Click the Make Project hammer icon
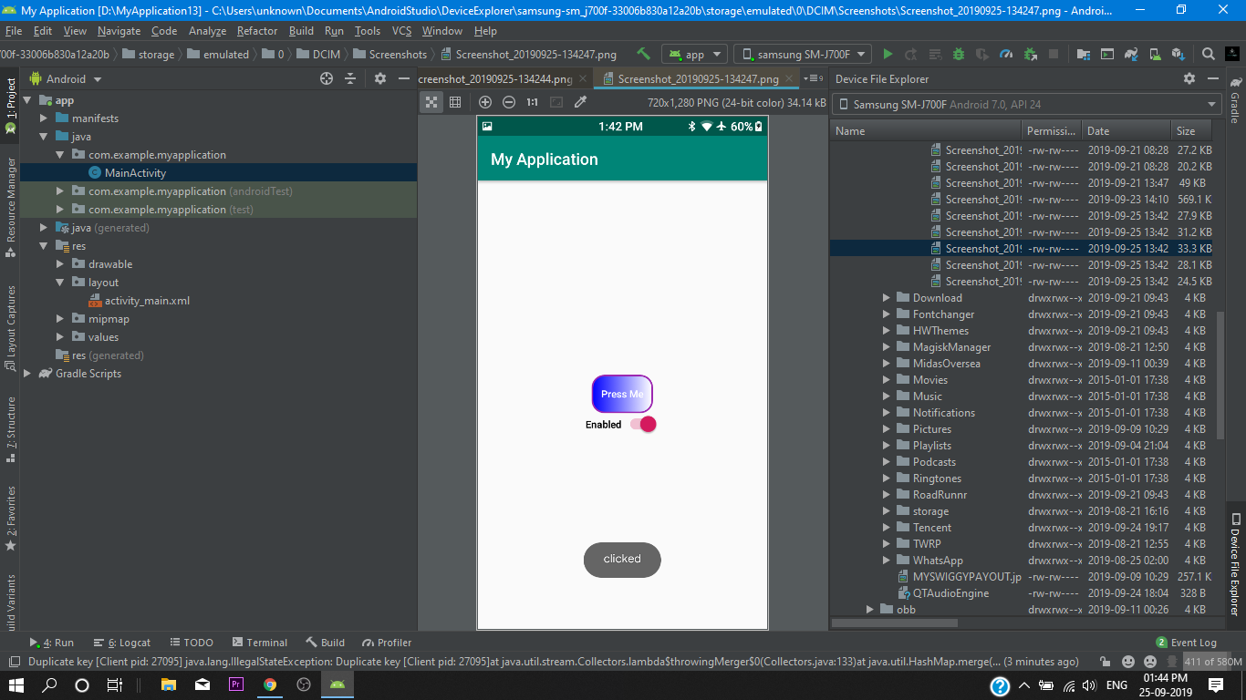 (x=644, y=55)
